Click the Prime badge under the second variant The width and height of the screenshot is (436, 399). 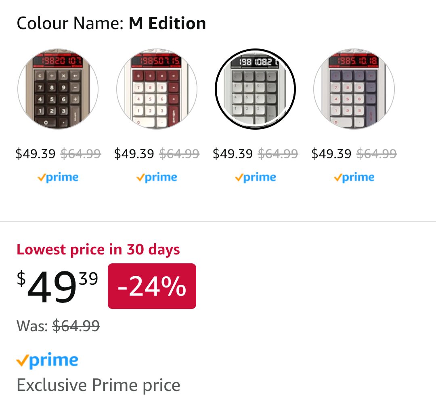click(x=157, y=176)
